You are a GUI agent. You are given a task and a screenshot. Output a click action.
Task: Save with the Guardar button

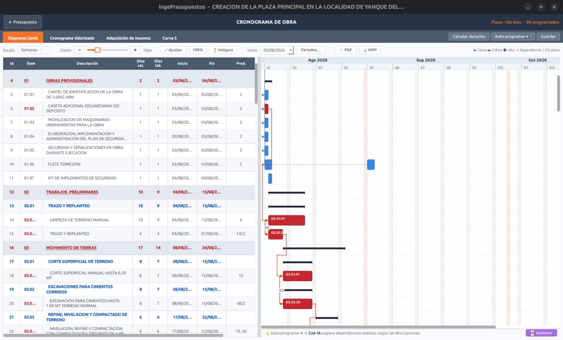coord(548,37)
